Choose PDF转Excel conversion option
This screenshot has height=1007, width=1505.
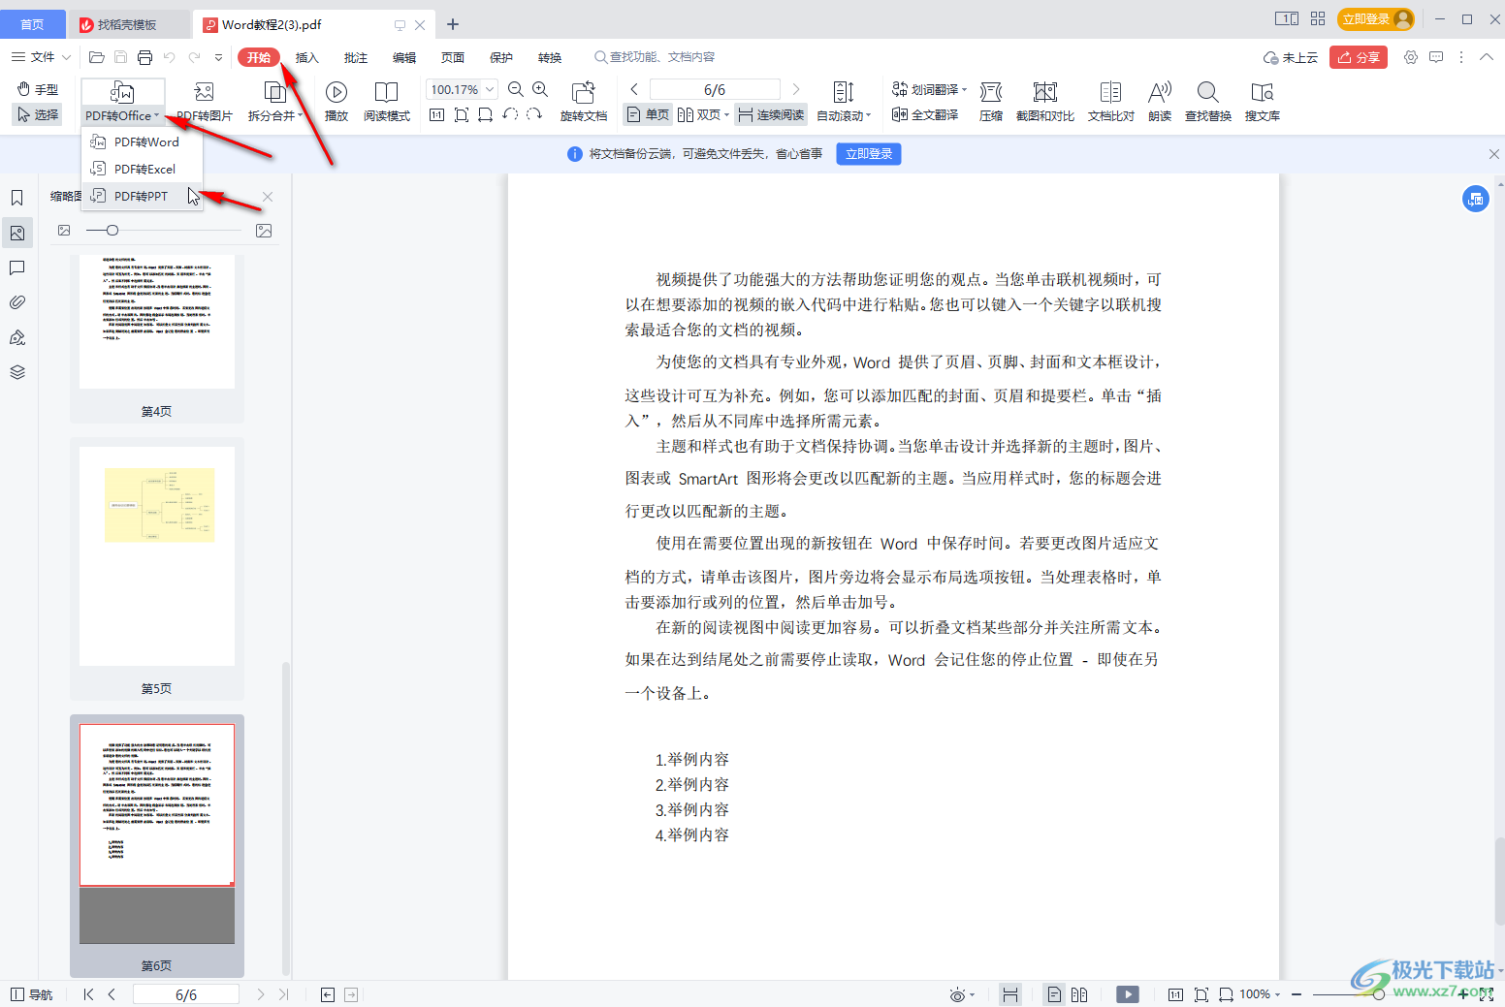[x=143, y=169]
